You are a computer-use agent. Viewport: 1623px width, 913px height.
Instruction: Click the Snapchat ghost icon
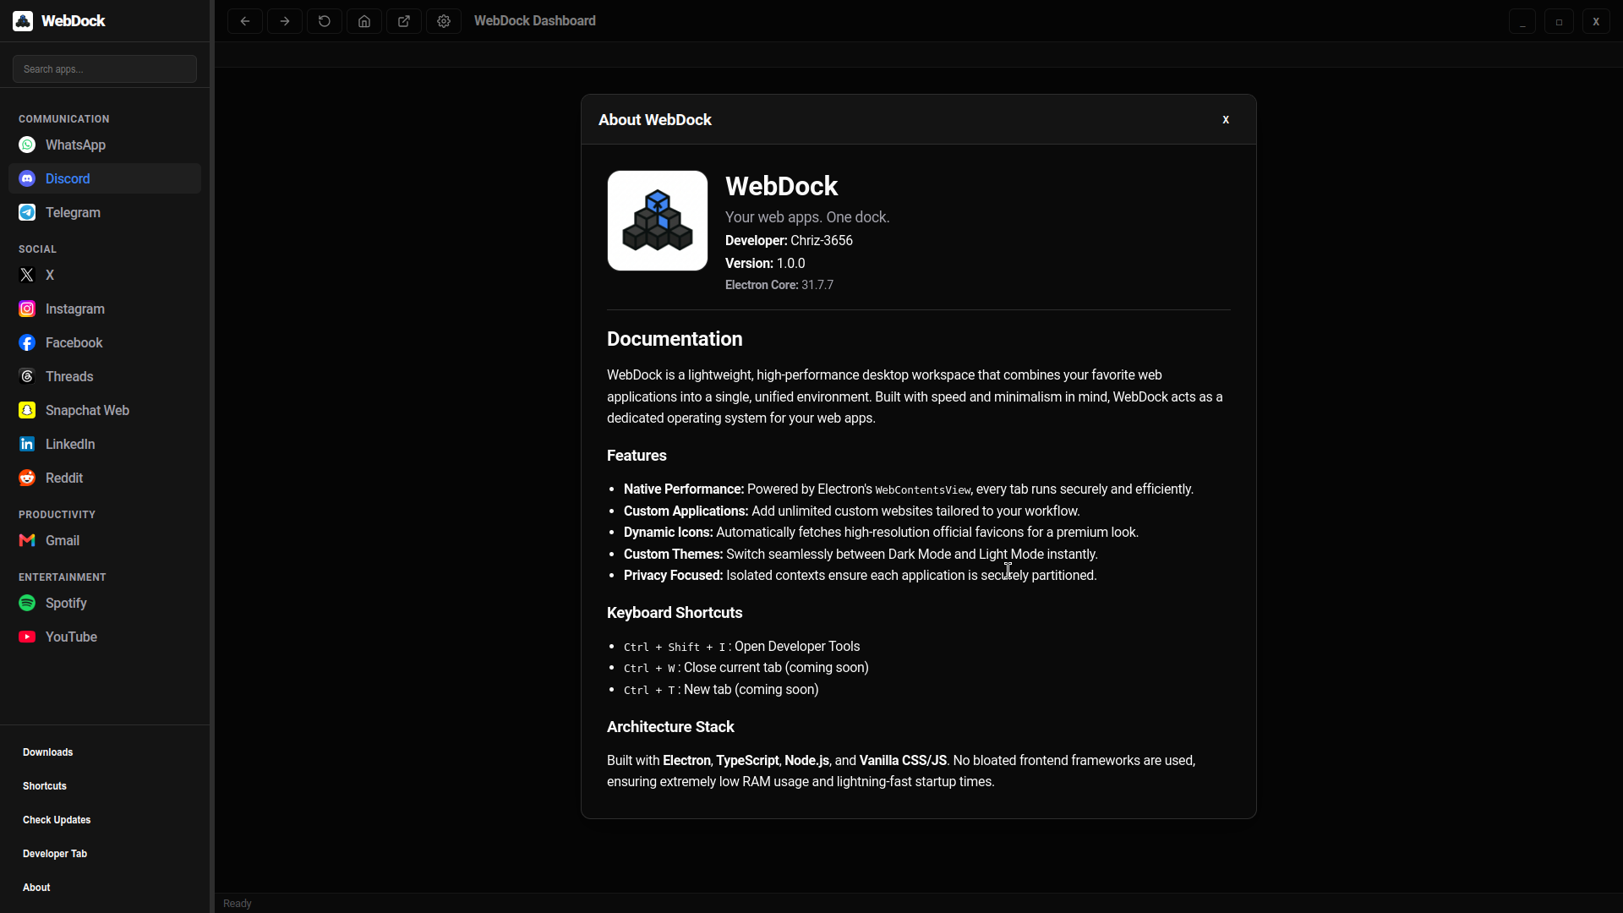click(x=27, y=410)
